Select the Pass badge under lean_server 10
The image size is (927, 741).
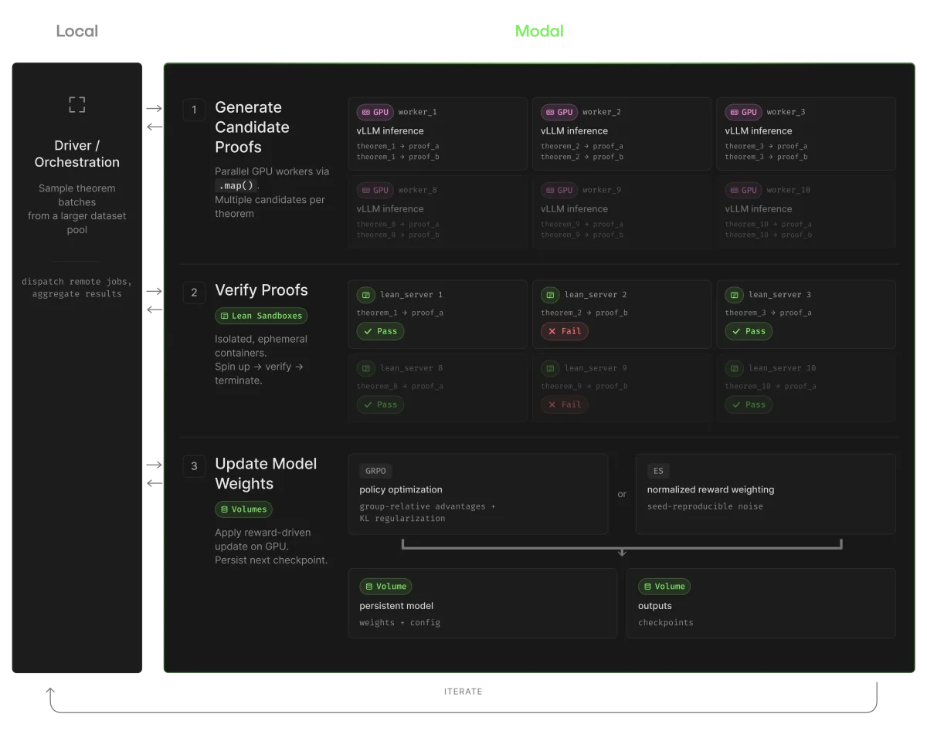point(749,404)
